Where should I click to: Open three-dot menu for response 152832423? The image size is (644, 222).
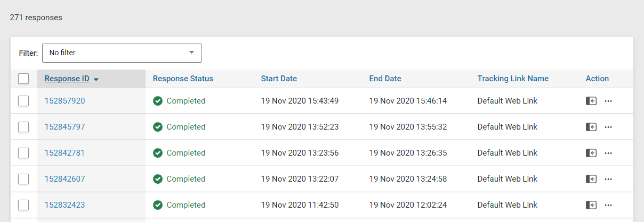coord(608,205)
